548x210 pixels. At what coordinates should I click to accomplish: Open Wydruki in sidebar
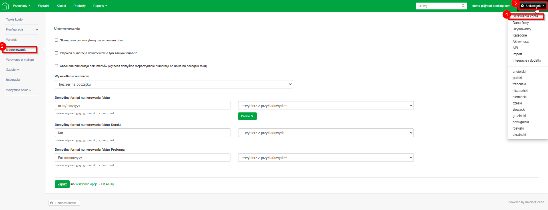[x=12, y=40]
